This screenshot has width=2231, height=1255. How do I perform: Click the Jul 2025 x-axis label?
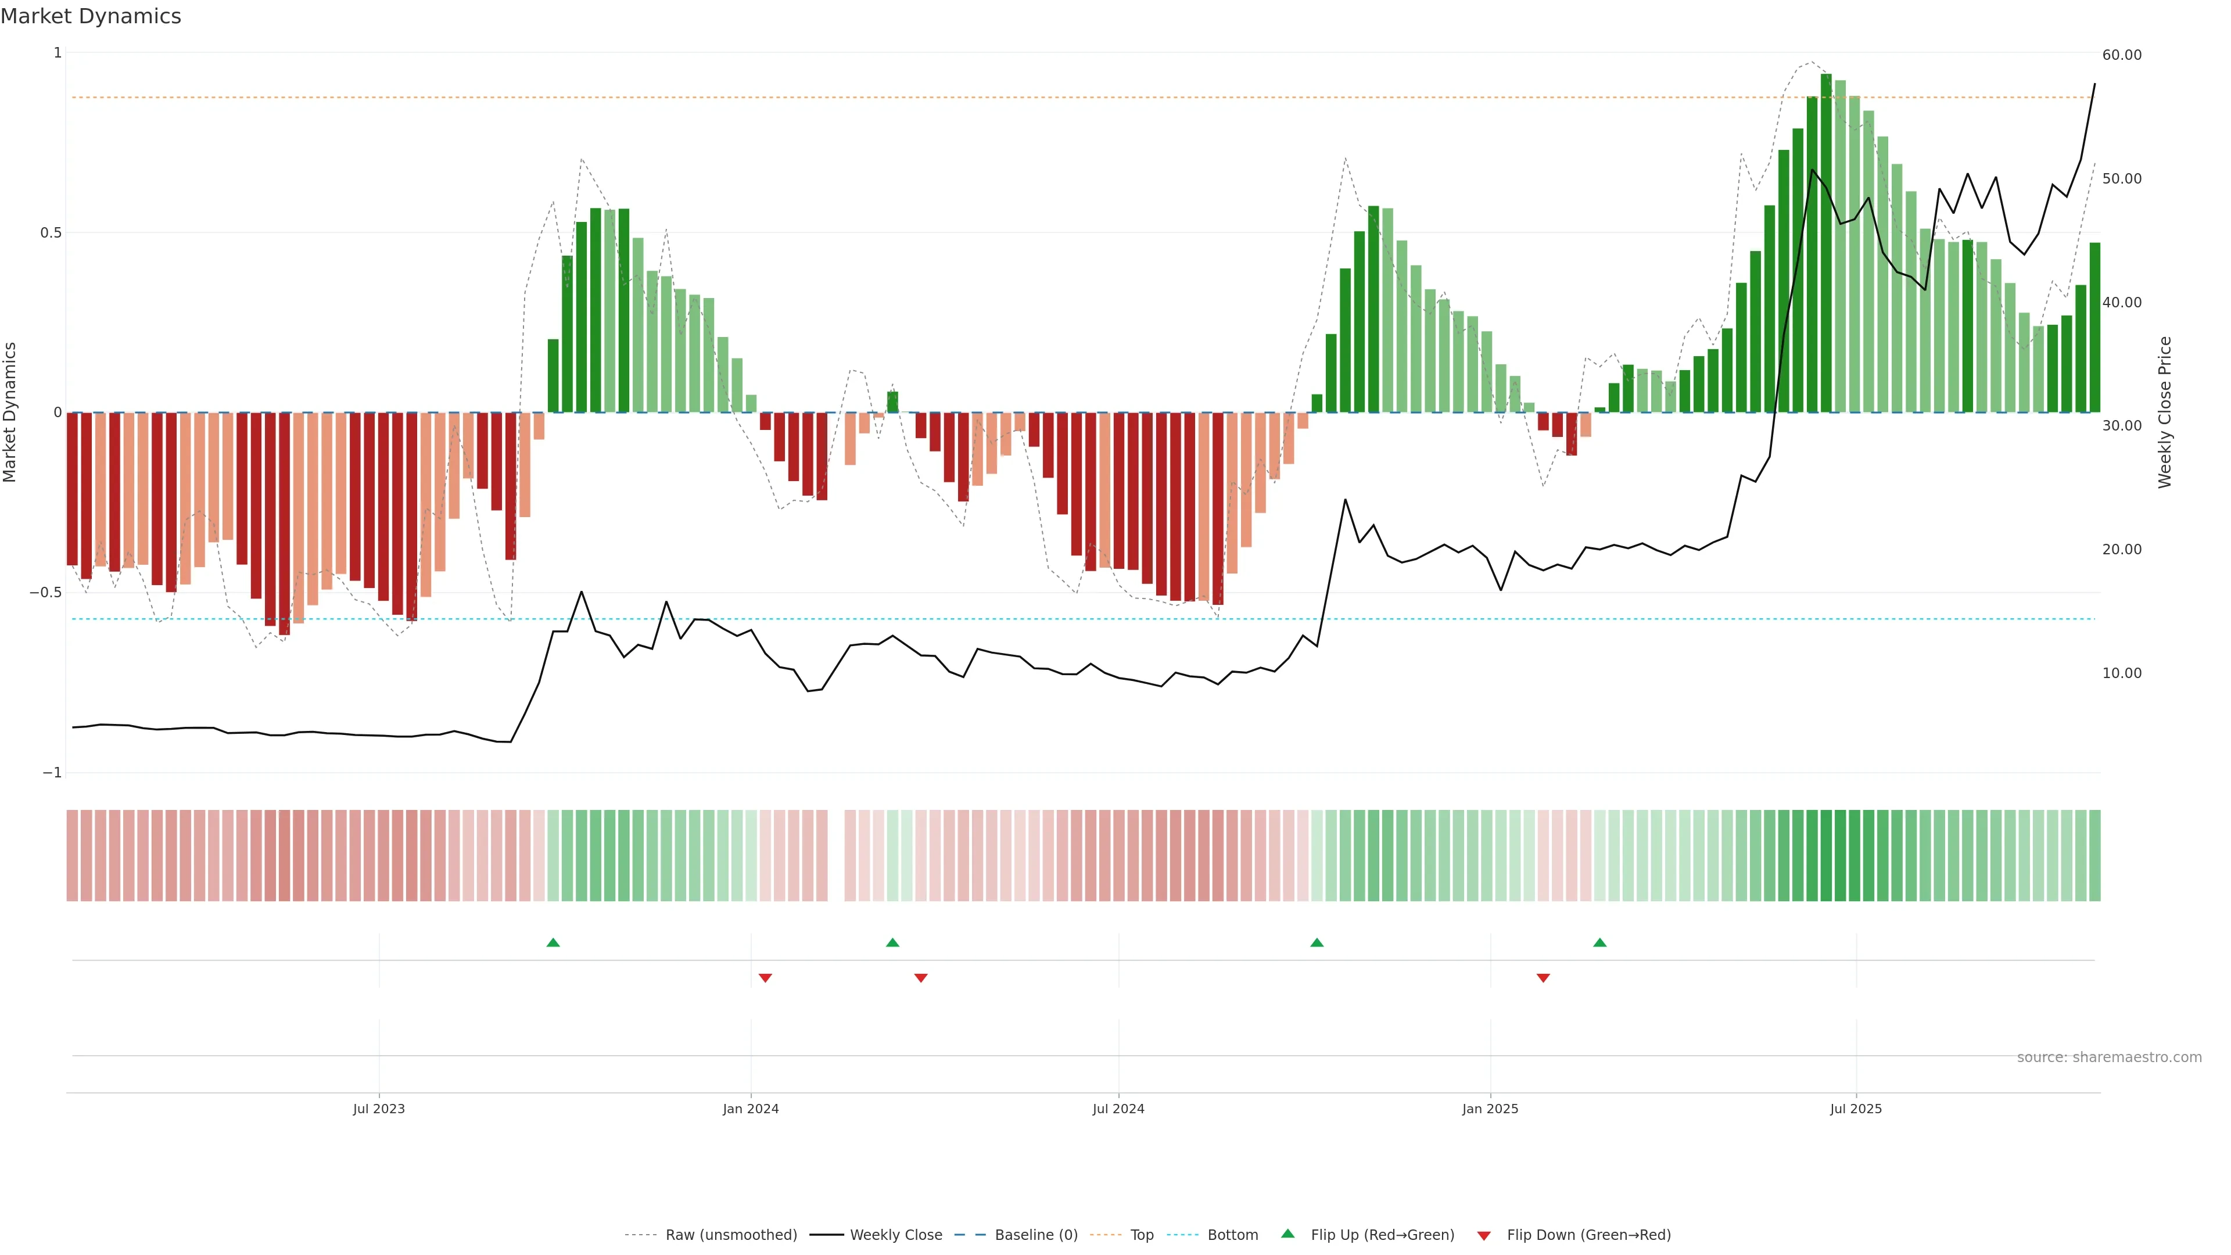click(1855, 1109)
